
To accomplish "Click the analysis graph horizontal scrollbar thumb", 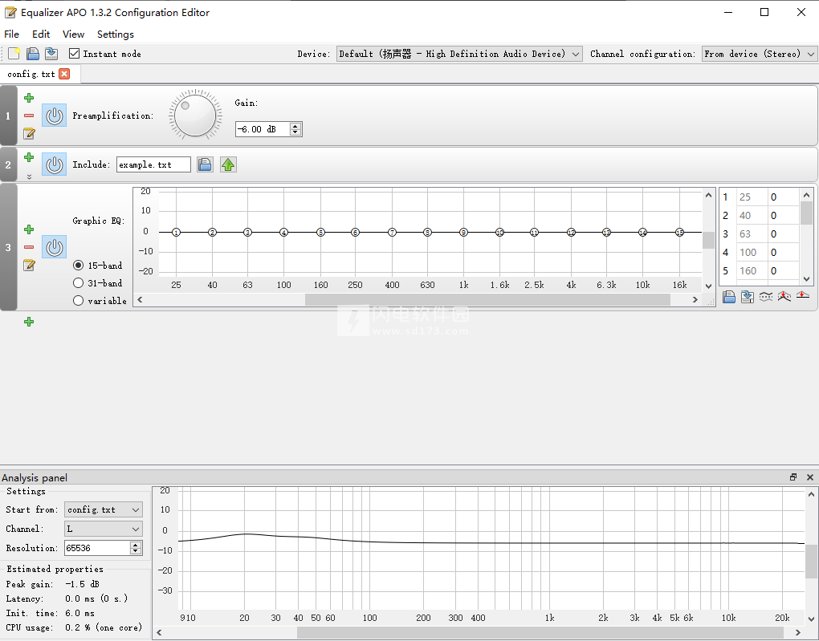I will pos(540,632).
